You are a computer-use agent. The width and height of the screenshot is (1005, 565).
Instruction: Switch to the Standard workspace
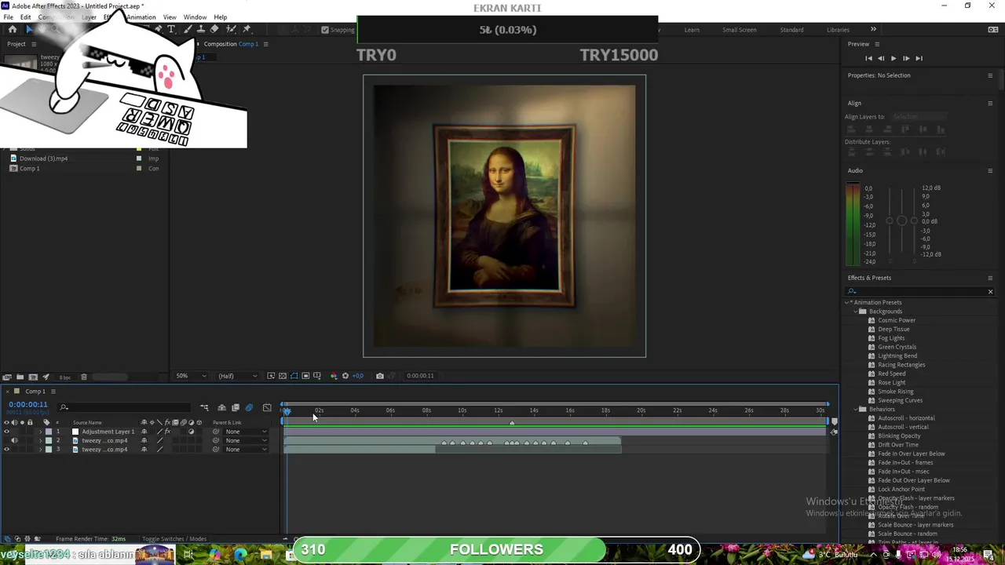coord(791,30)
